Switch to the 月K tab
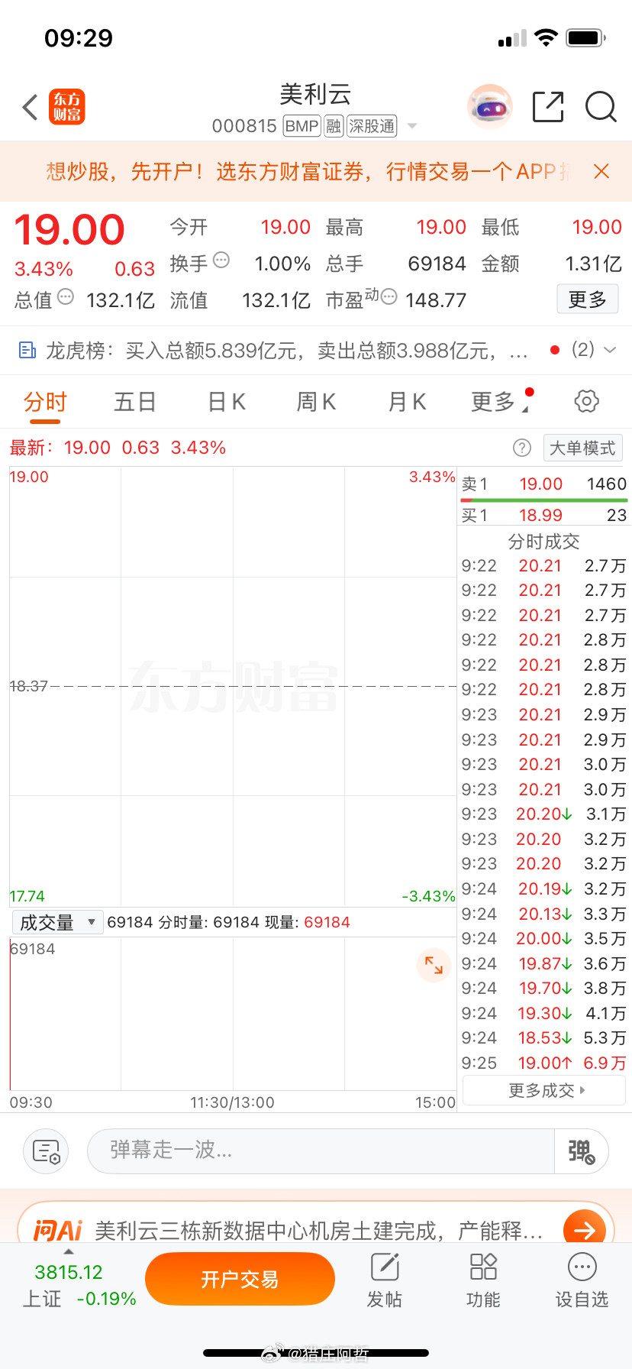The image size is (632, 1369). coord(407,401)
